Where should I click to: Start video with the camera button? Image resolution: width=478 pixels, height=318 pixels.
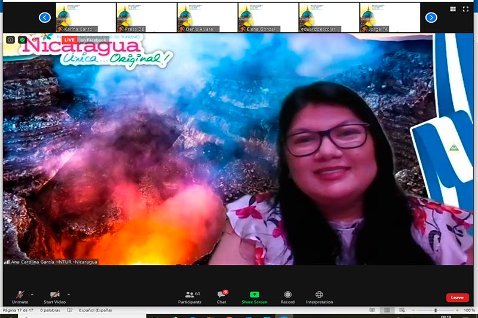pos(54,295)
